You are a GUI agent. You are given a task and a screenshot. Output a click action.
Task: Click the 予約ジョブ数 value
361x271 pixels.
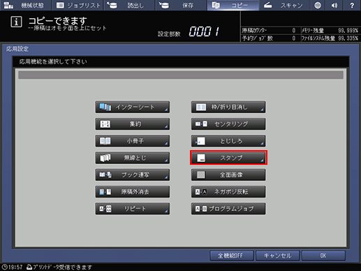pos(293,38)
